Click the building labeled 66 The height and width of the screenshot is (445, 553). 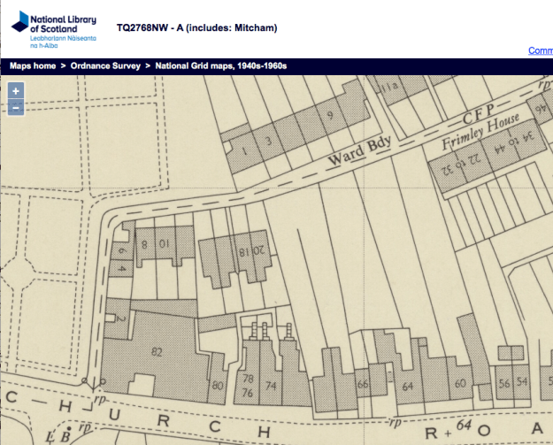coord(362,385)
